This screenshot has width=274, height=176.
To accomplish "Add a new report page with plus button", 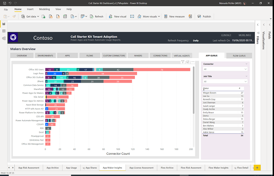I will click(257, 167).
